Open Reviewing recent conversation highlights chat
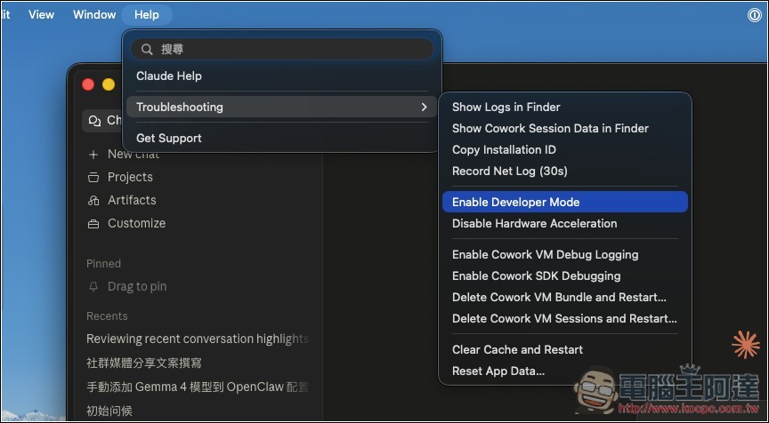 coord(198,339)
